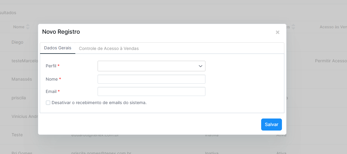Focus the Nome text field in form
347x154 pixels.
click(x=151, y=79)
